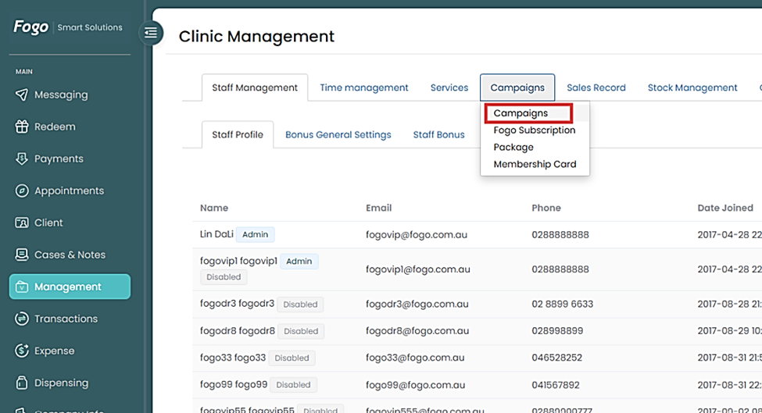762x413 pixels.
Task: Expand the Campaigns dropdown tab
Action: click(x=517, y=87)
